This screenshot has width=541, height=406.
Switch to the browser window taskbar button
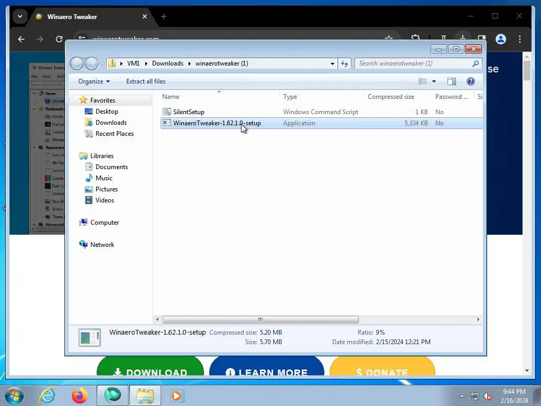(x=112, y=395)
